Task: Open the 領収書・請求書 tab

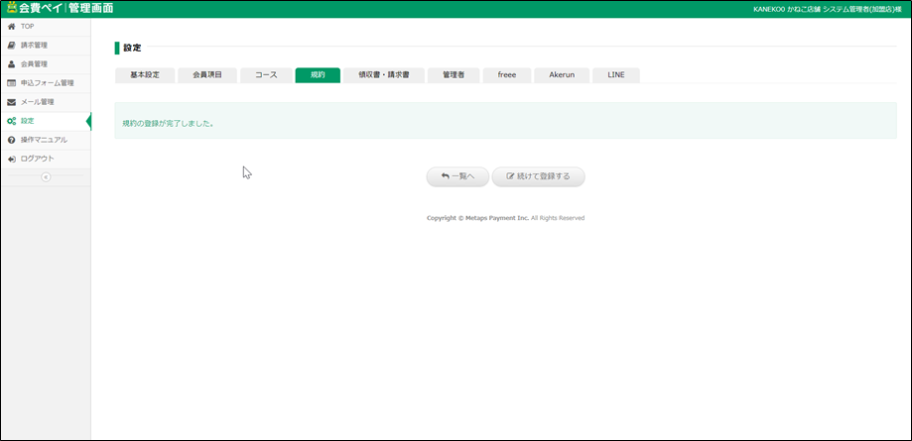Action: [x=383, y=75]
